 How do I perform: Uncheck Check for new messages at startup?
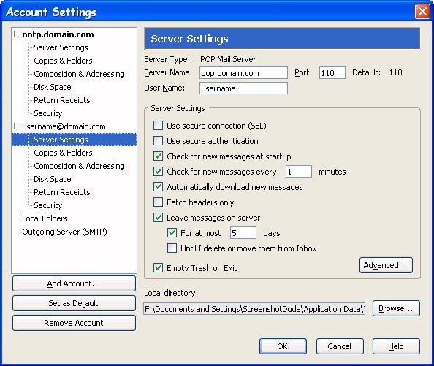158,156
